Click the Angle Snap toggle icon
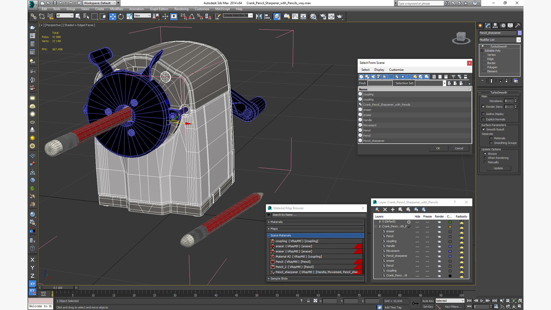551x310 pixels. tap(191, 17)
